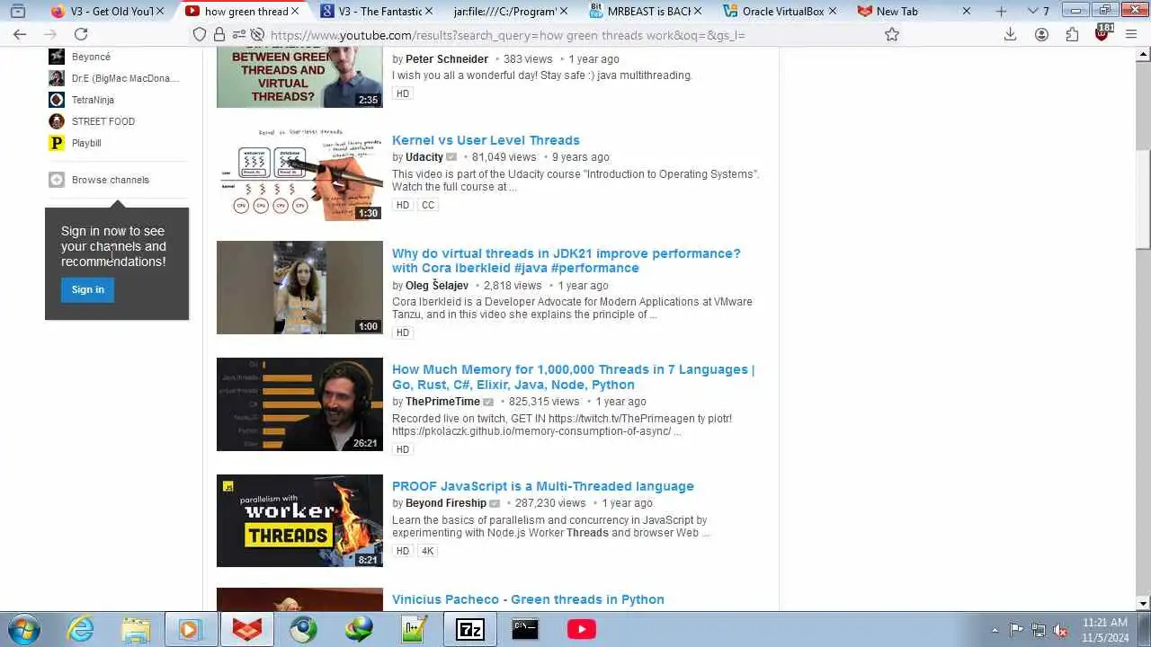Image resolution: width=1151 pixels, height=647 pixels.
Task: Visit Peter Schneider channel link
Action: [447, 59]
